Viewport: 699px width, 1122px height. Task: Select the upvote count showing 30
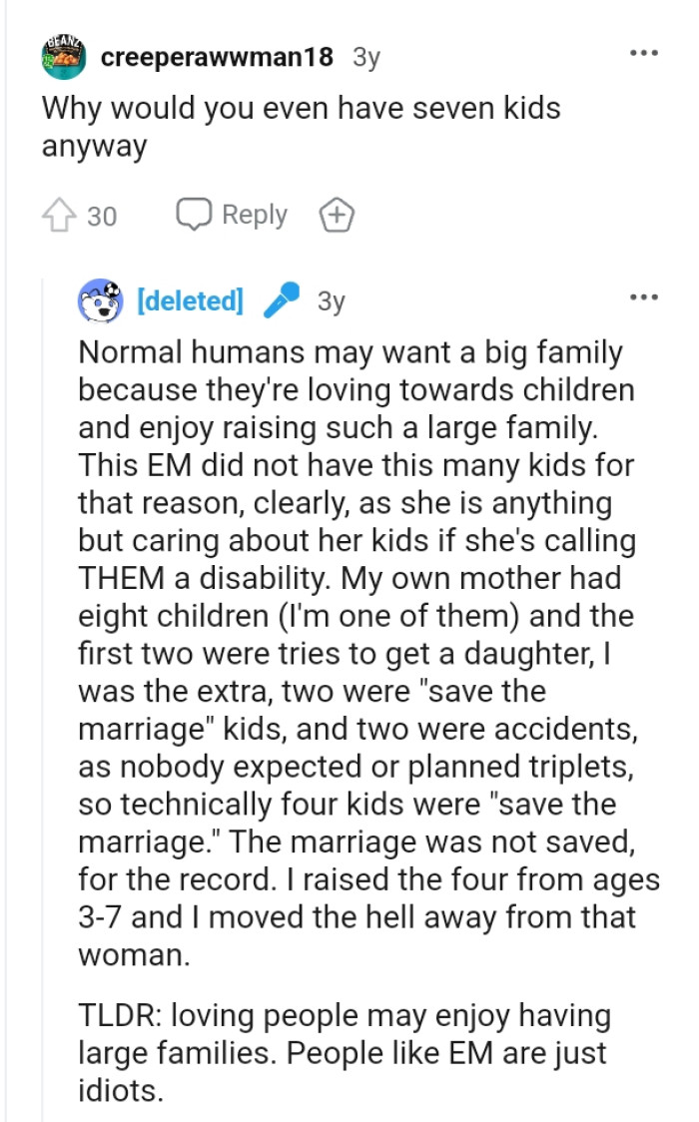101,215
